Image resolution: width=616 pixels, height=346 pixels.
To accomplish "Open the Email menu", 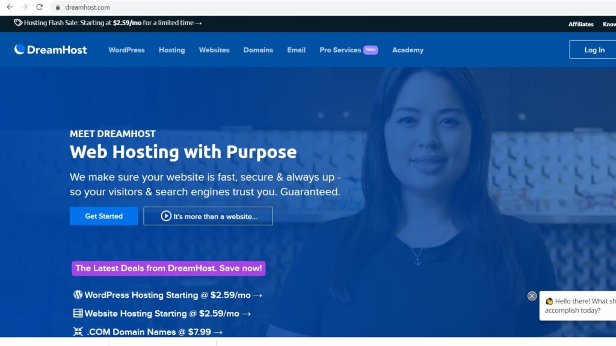I will point(296,50).
